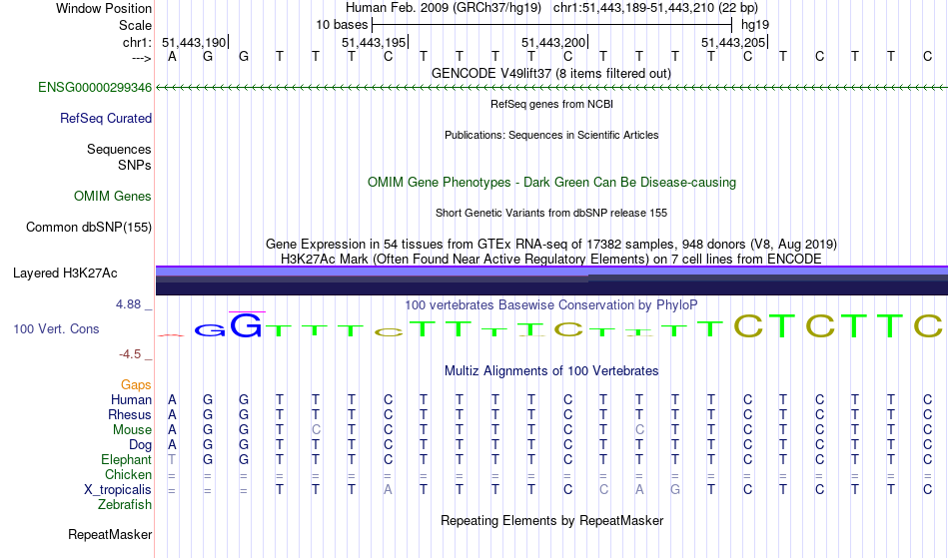This screenshot has height=558, width=949.
Task: Click the Elephant alignment row label
Action: (126, 459)
